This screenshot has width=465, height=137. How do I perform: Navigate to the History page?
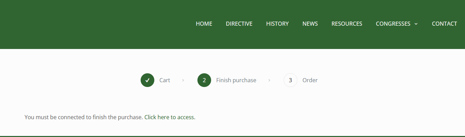click(277, 24)
